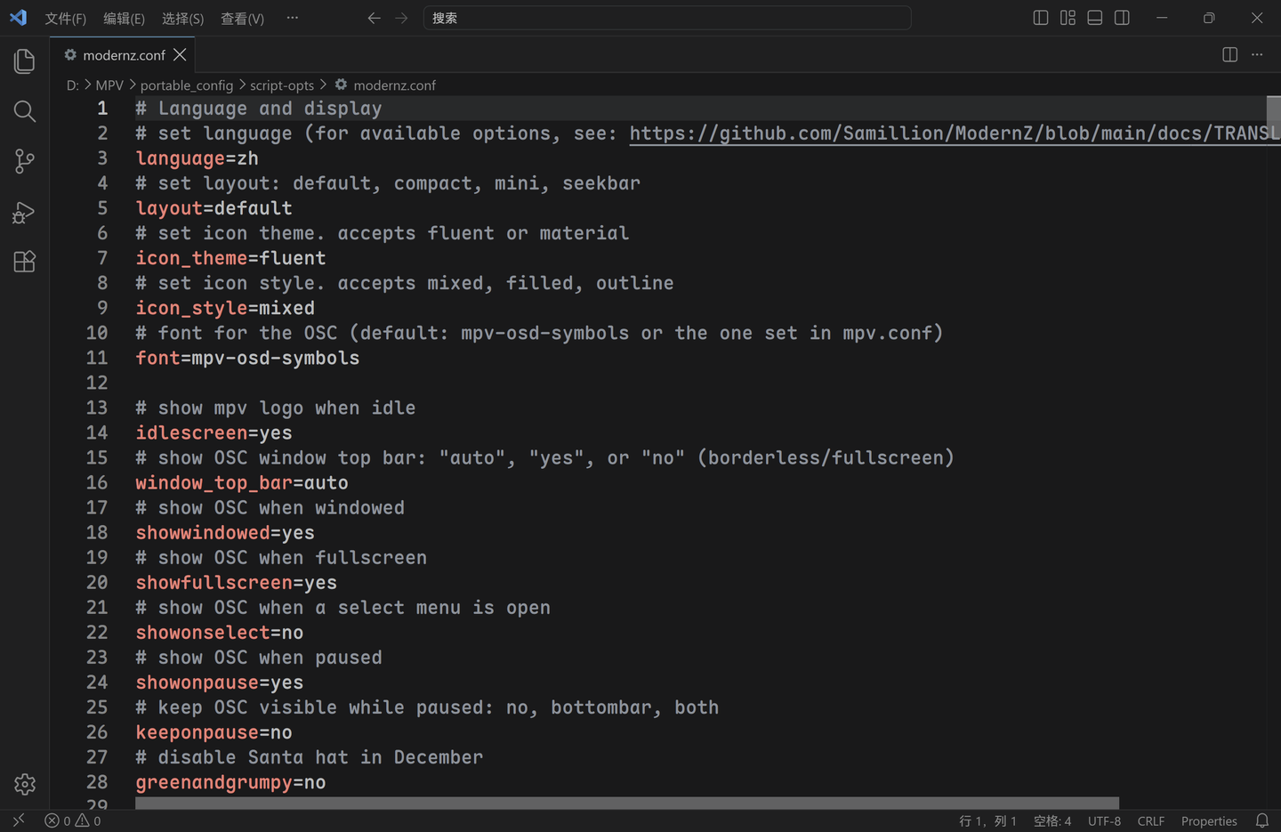Toggle the primary side bar layout icon

[1041, 18]
